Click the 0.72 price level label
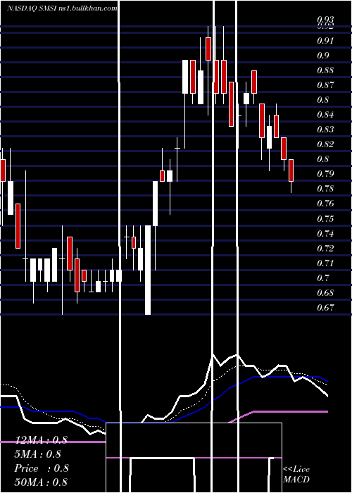 (325, 248)
